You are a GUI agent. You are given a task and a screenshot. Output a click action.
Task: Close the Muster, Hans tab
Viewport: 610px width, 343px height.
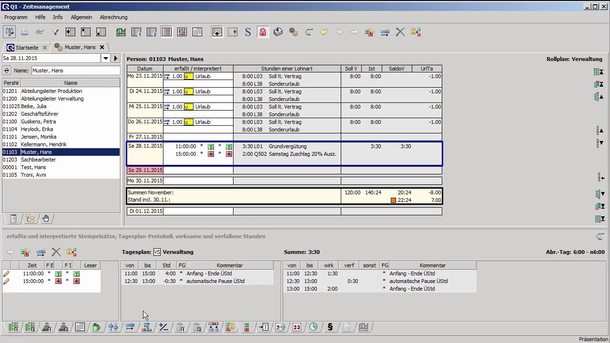point(102,47)
